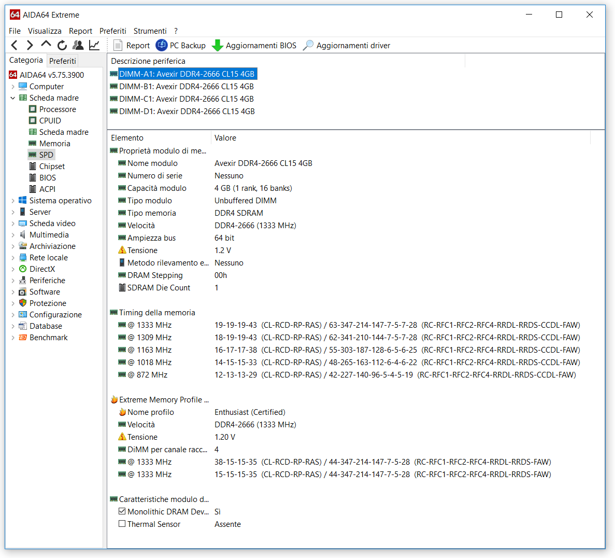This screenshot has width=615, height=558.
Task: Click the Configurazione icon
Action: coord(23,315)
